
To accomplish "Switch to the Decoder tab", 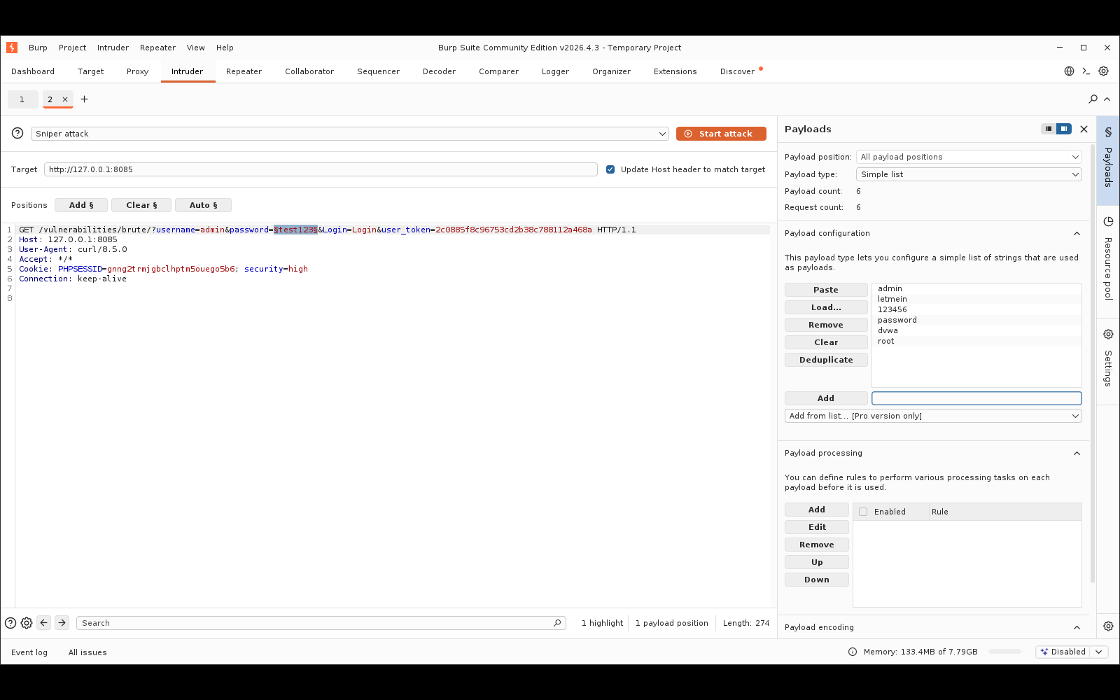I will click(x=439, y=71).
